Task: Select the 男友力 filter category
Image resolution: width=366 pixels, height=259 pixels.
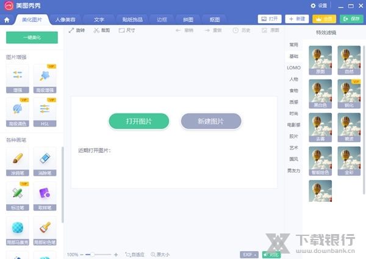Action: click(x=293, y=171)
